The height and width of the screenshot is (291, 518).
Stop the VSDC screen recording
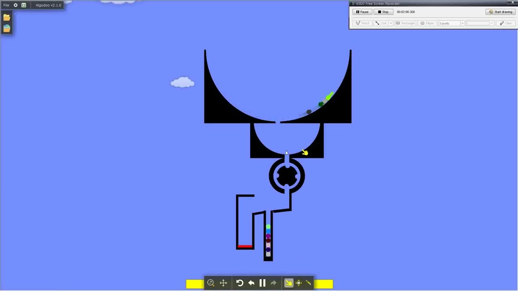[383, 12]
